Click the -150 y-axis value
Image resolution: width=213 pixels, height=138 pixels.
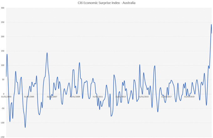click(x=2, y=137)
